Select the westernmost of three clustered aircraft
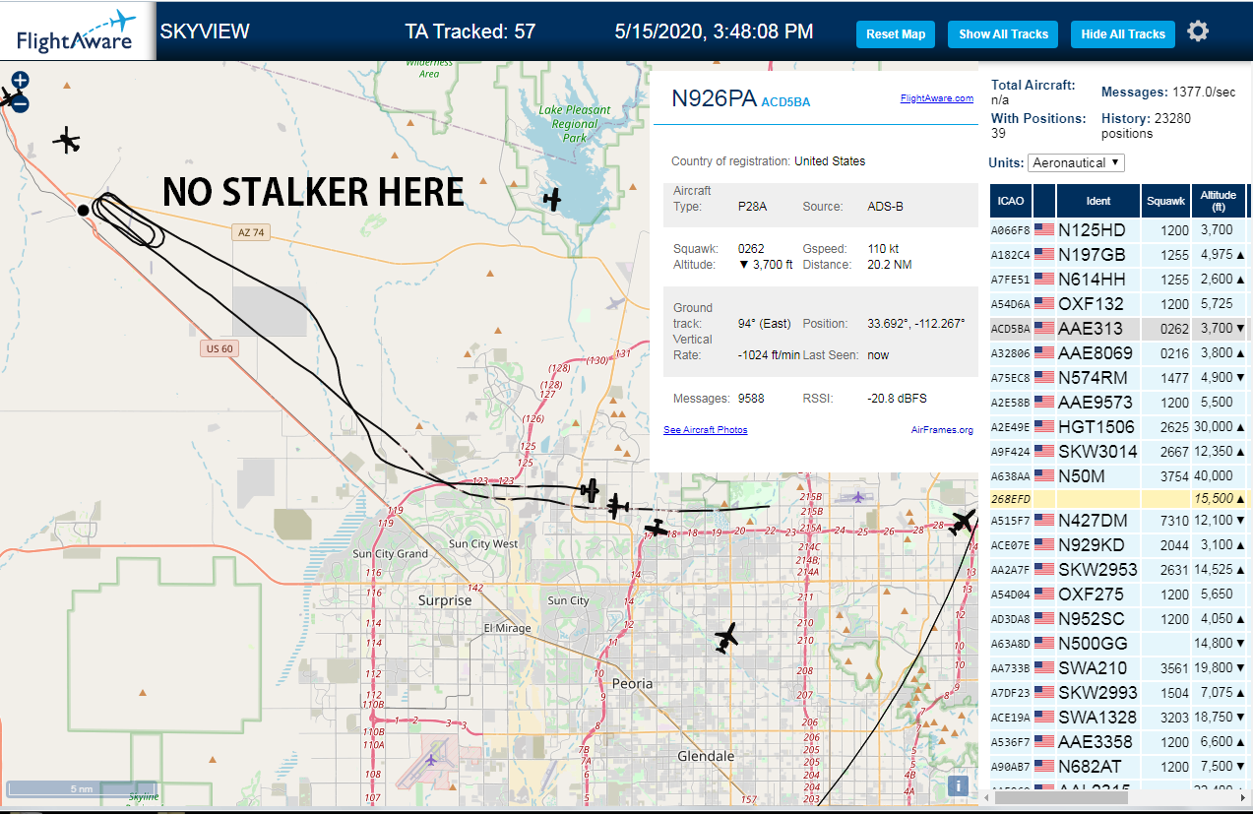 point(590,489)
